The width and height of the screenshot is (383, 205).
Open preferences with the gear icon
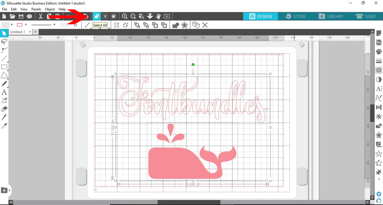point(379,194)
